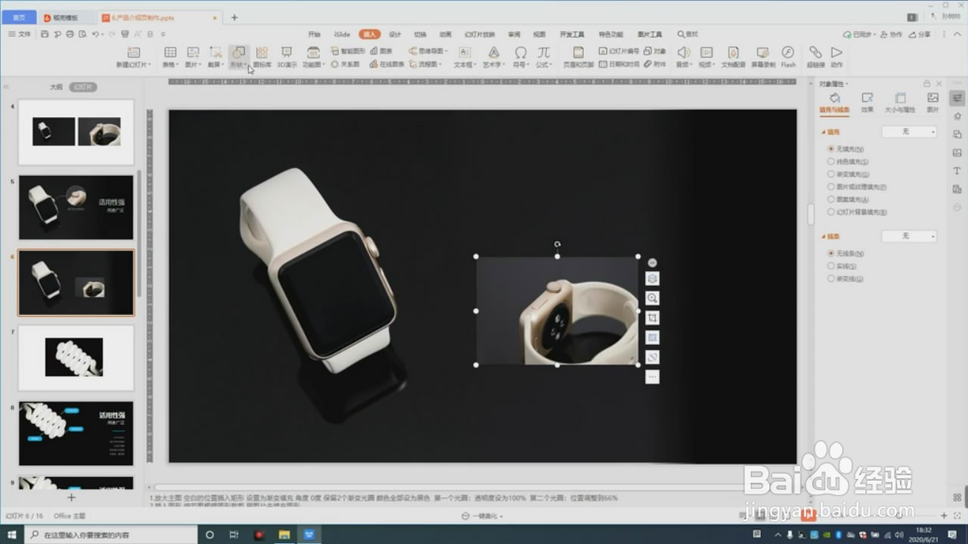
Task: Click the 文件 File menu button
Action: pyautogui.click(x=20, y=34)
